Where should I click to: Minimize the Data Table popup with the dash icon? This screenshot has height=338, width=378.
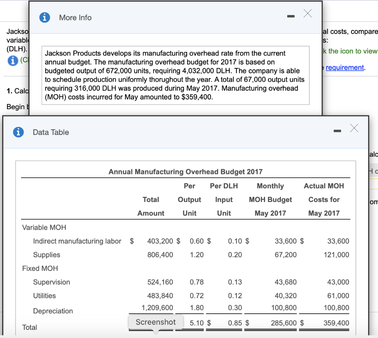[337, 130]
